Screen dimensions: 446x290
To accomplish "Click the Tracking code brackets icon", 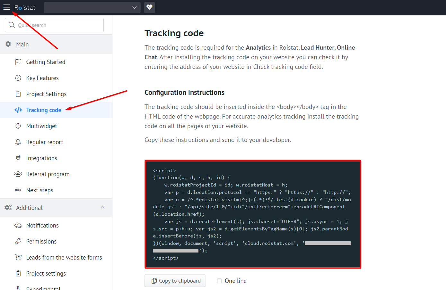I will 18,110.
